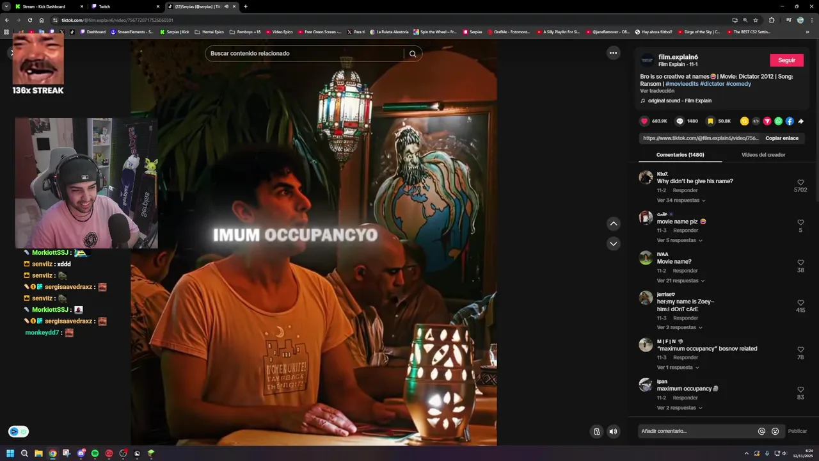
Task: Expand 'Ver 34 respuestas' replies
Action: coord(681,200)
